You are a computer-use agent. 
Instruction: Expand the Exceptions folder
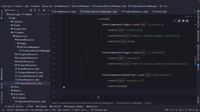point(9,29)
